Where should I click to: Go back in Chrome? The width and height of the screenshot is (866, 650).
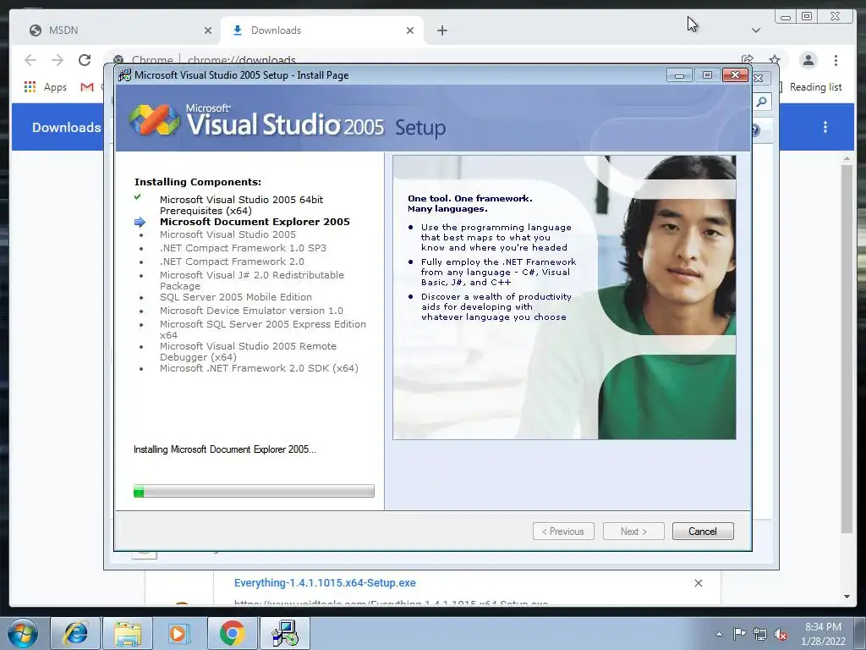(30, 60)
